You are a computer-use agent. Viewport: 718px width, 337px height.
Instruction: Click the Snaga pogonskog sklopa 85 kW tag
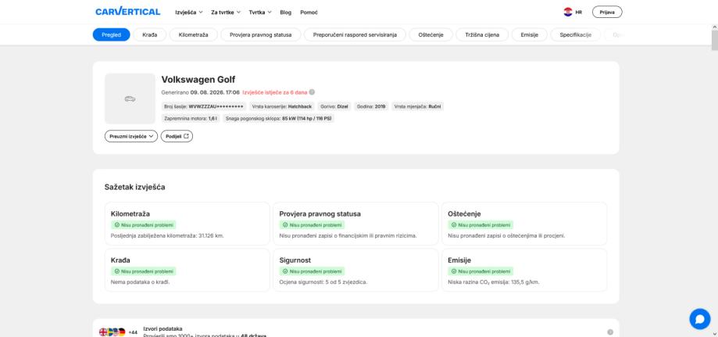click(x=279, y=118)
